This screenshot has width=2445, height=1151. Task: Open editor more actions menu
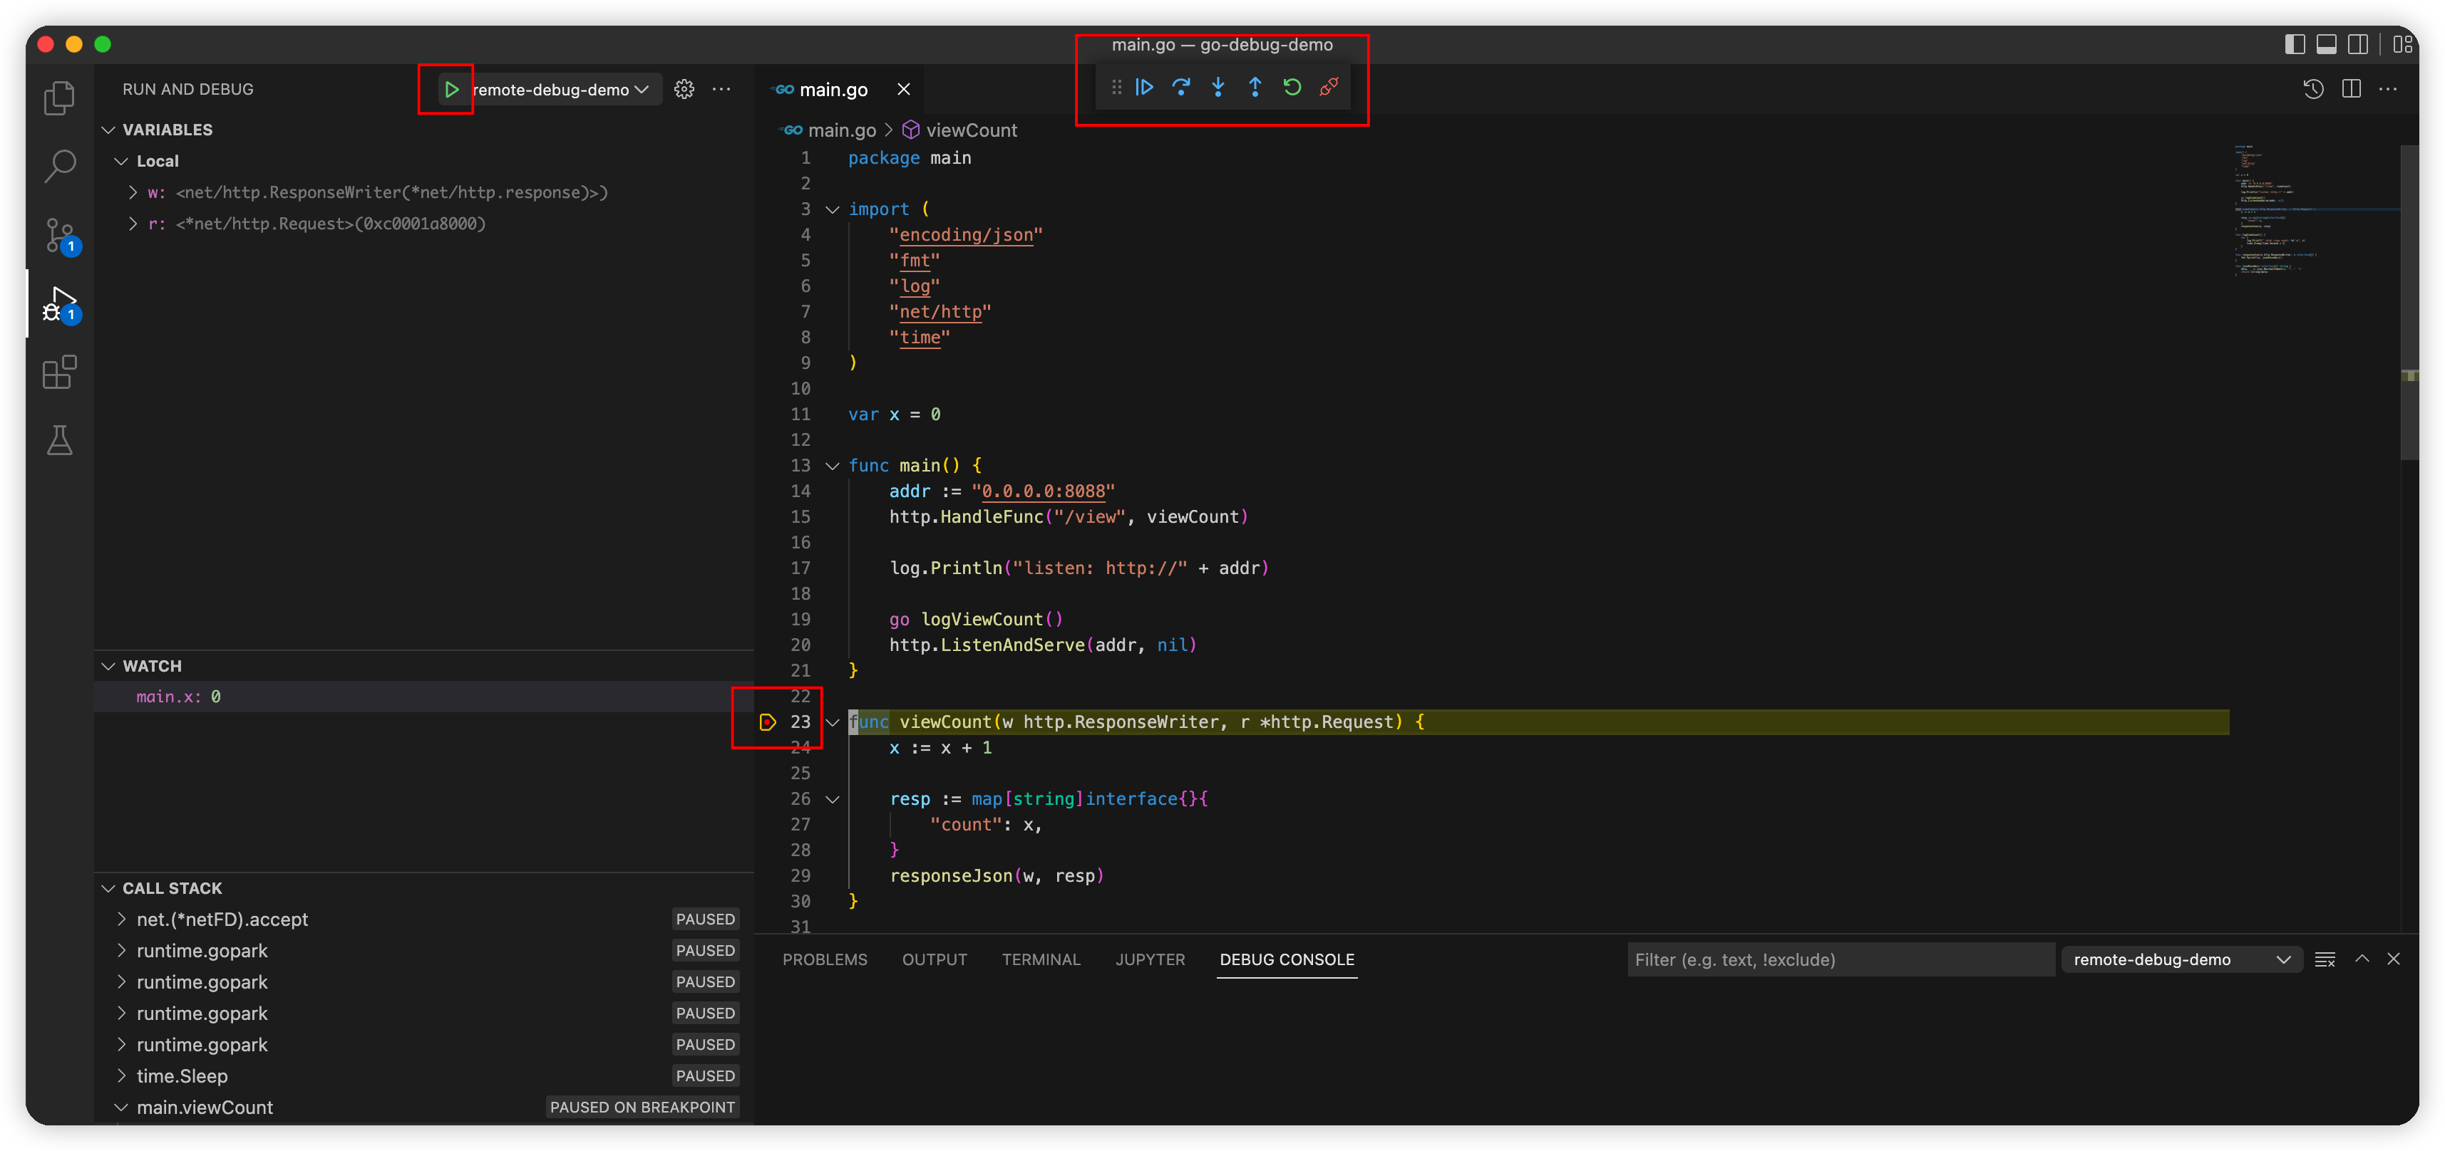(x=2388, y=89)
